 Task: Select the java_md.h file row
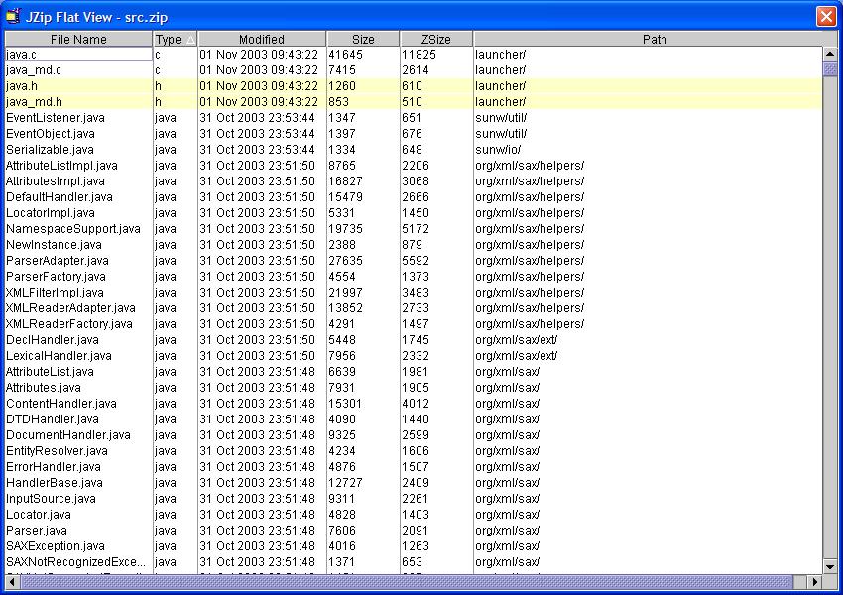[x=414, y=101]
